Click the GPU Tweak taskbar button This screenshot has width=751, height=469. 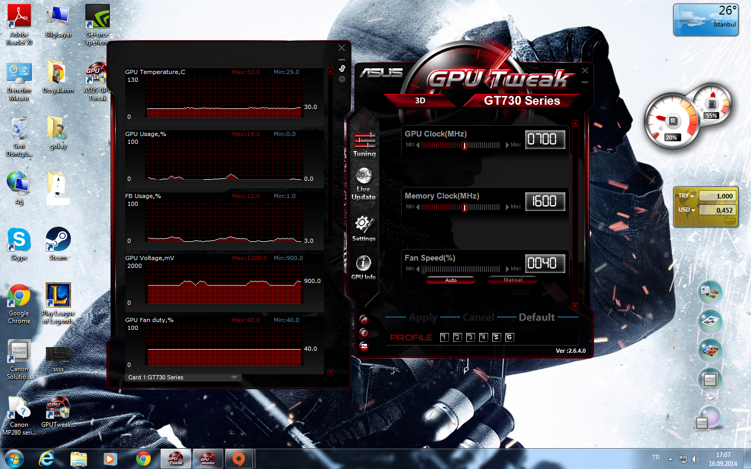pyautogui.click(x=176, y=459)
